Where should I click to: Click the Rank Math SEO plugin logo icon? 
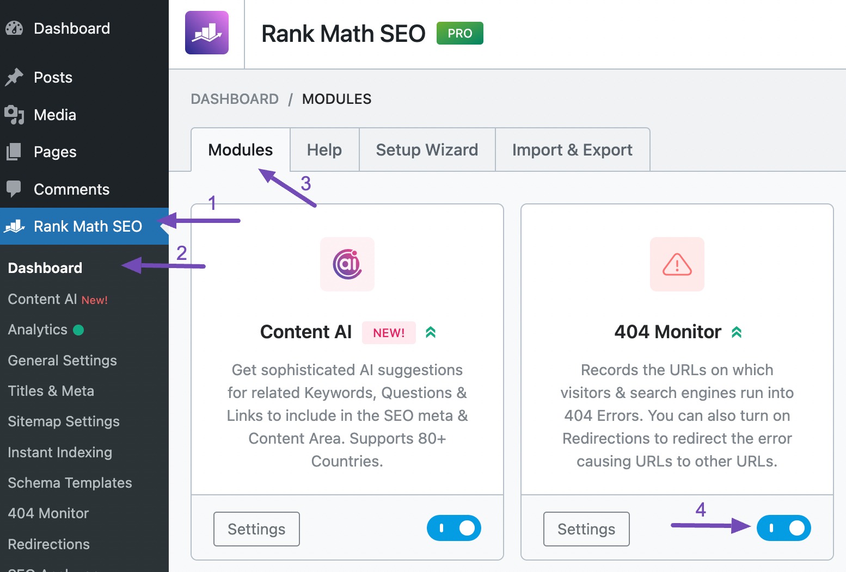click(207, 33)
